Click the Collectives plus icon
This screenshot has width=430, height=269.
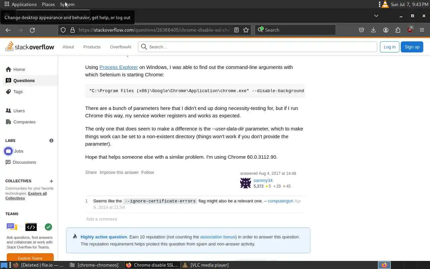(51, 181)
